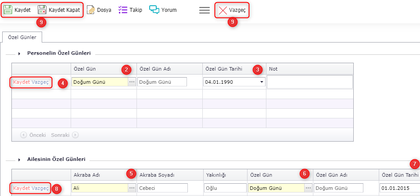Screen dimensions: 420x196
Task: Click the Not text field in personnel row
Action: [309, 82]
